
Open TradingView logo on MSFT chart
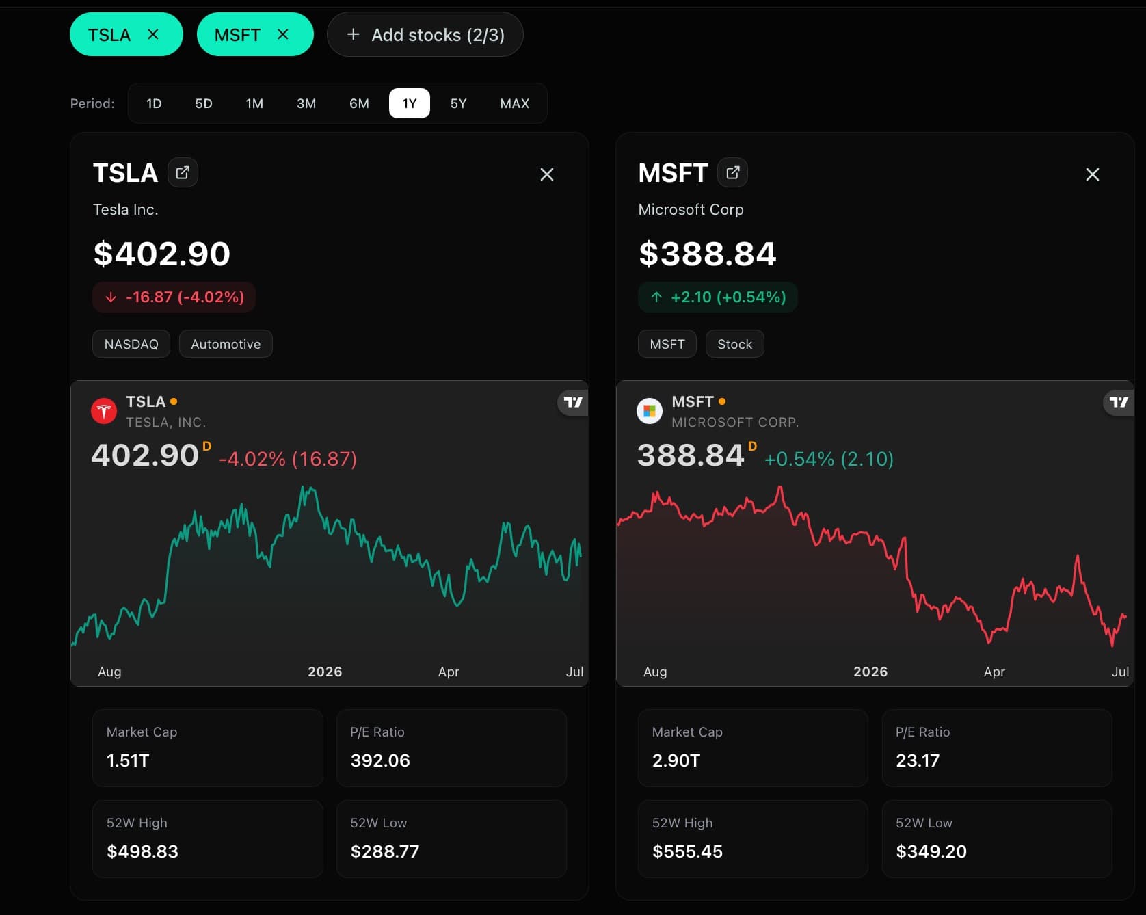point(1119,402)
